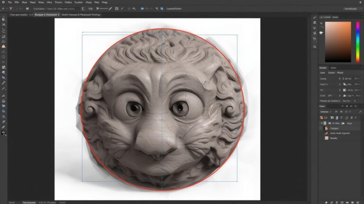
Task: Click the white blob icon beside the color field
Action: pyautogui.click(x=321, y=33)
